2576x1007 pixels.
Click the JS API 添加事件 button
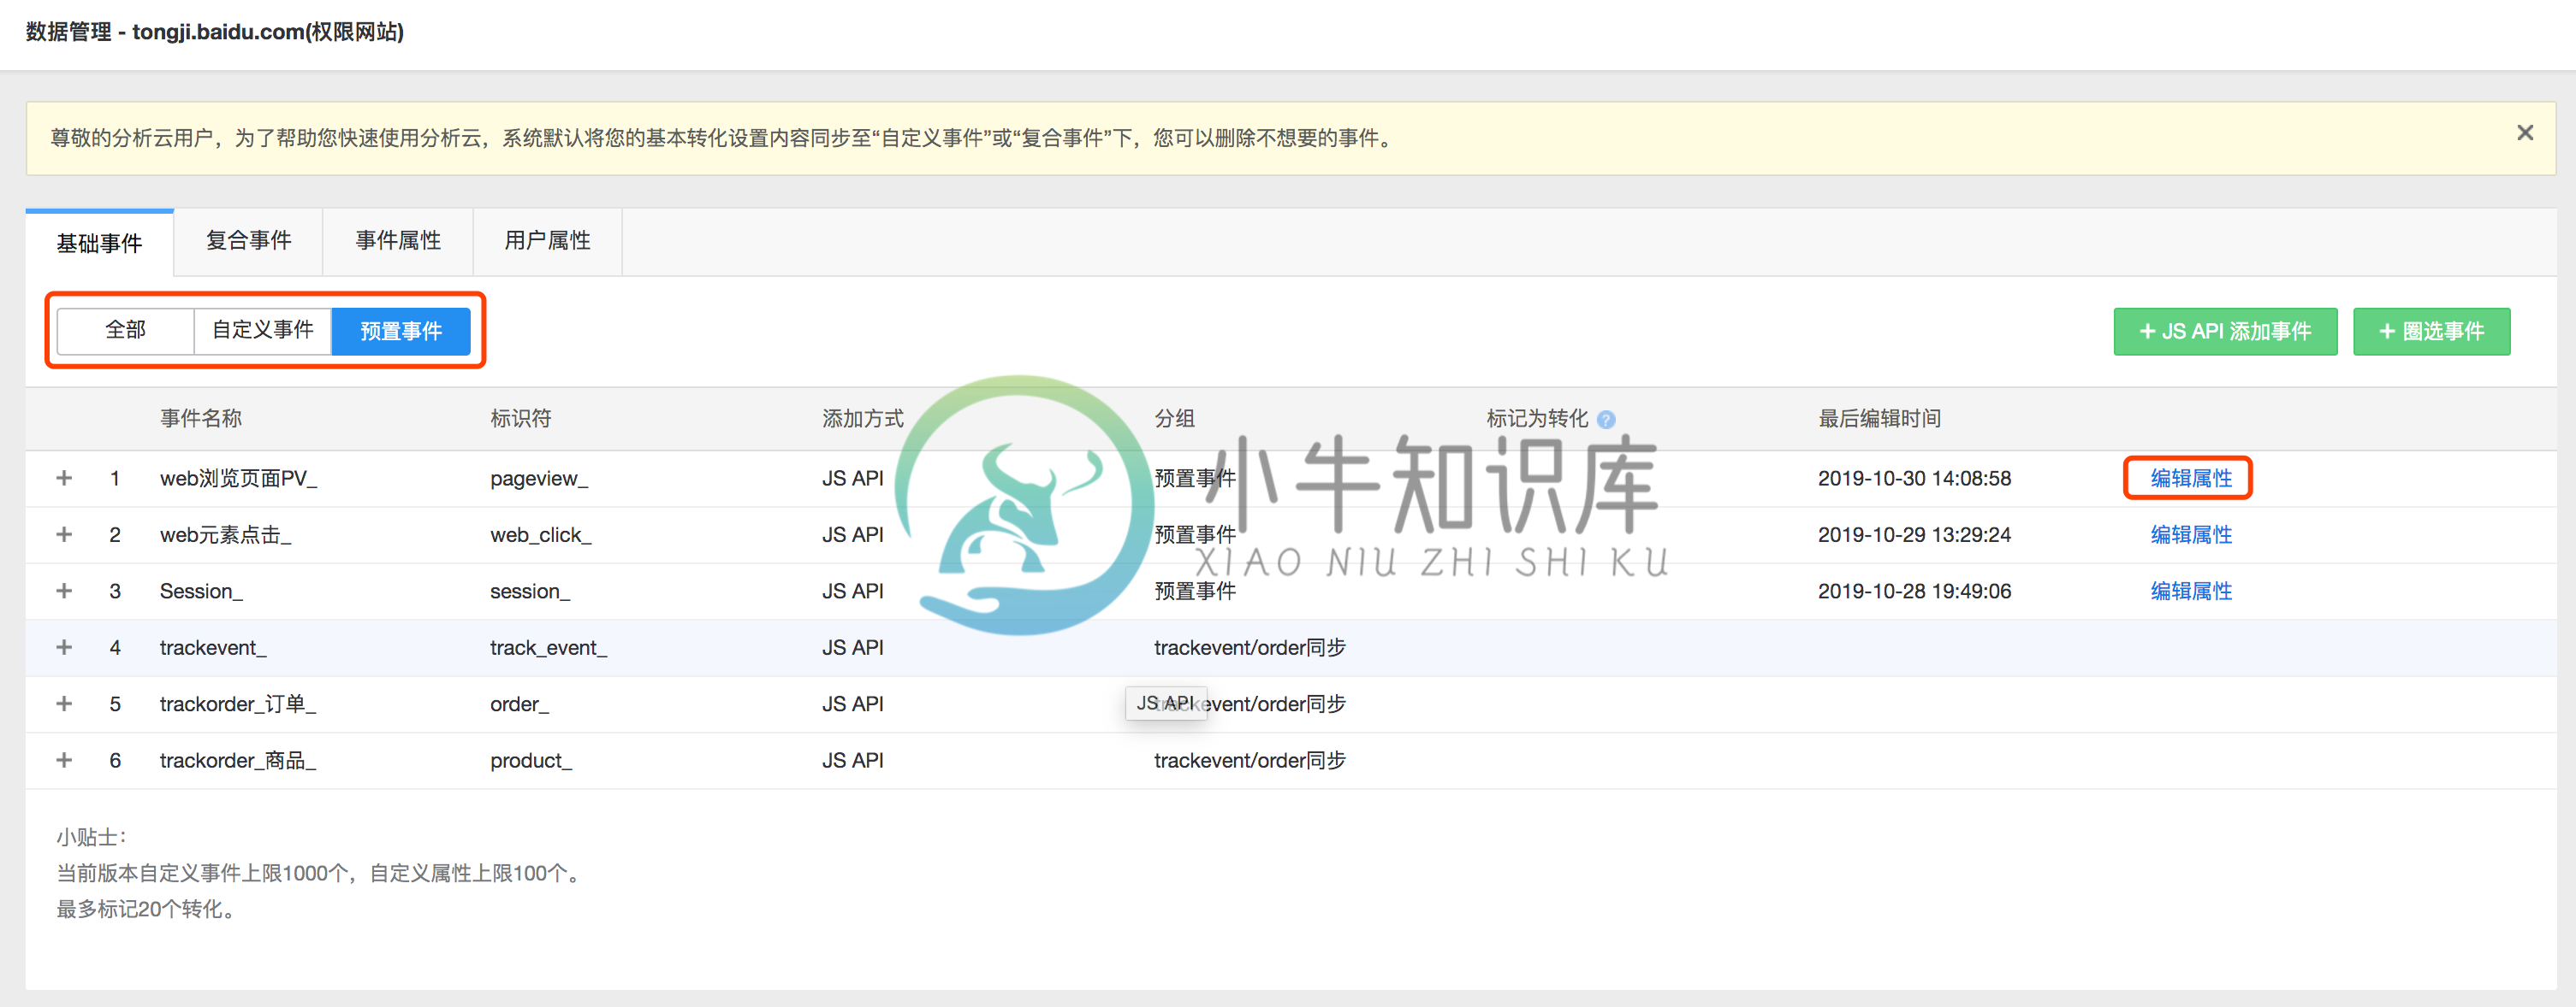2225,332
